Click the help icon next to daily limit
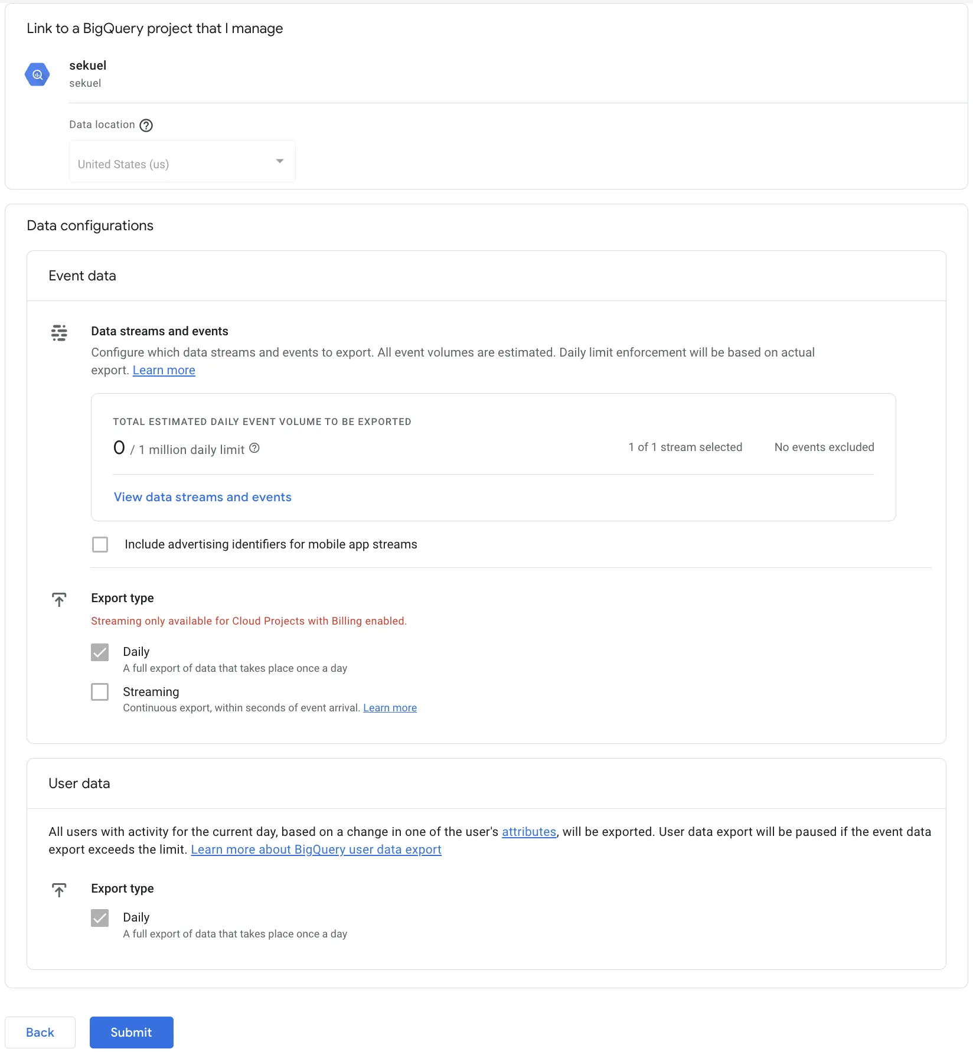Viewport: 973px width, 1052px height. click(x=254, y=448)
